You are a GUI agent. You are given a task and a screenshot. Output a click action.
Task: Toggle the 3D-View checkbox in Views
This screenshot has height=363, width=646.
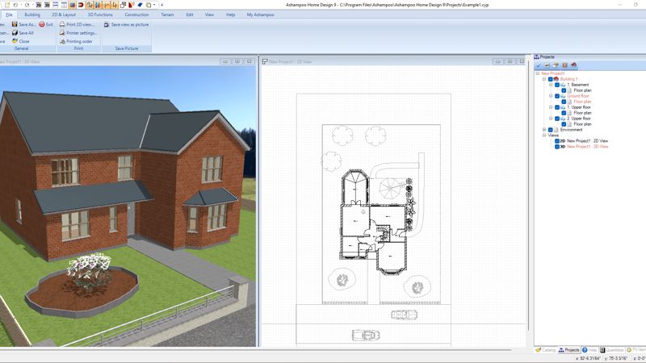pyautogui.click(x=556, y=147)
